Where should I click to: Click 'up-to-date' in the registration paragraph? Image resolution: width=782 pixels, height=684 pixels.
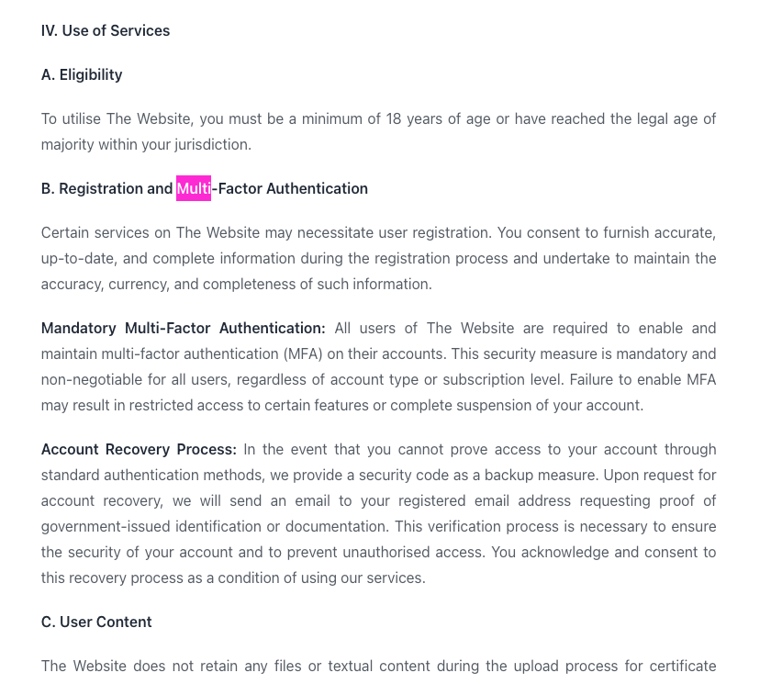tap(78, 258)
